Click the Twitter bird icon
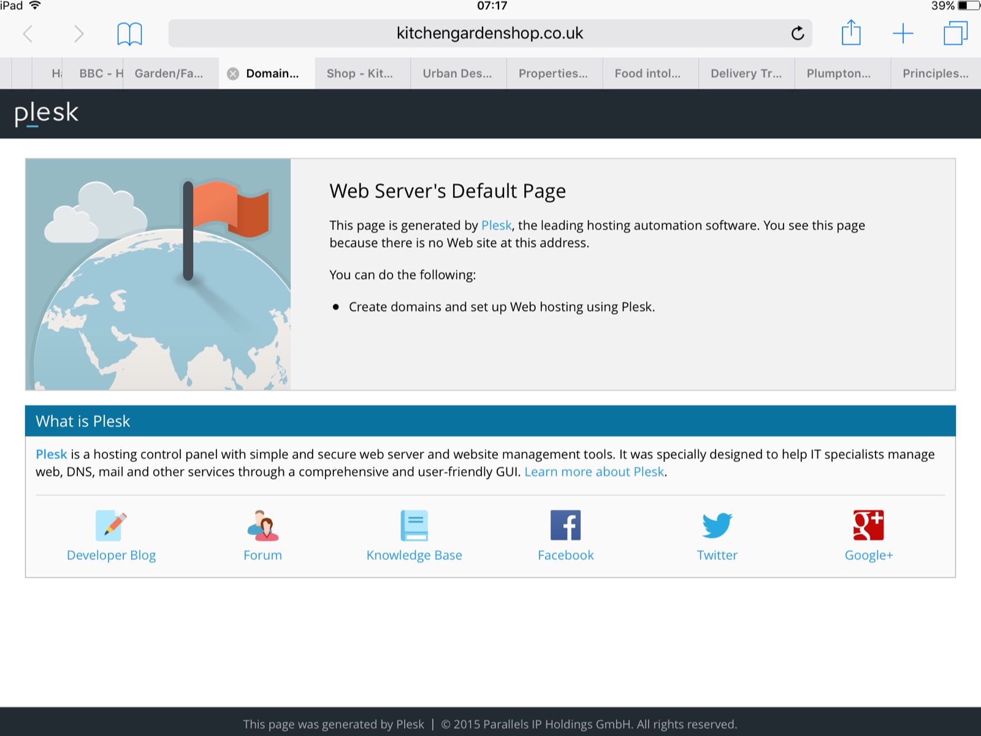 pyautogui.click(x=717, y=526)
